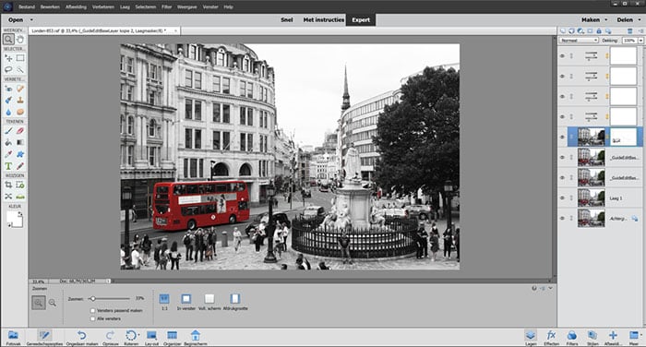The height and width of the screenshot is (347, 646).
Task: Hide the fourth adjustment layer
Action: pyautogui.click(x=562, y=116)
